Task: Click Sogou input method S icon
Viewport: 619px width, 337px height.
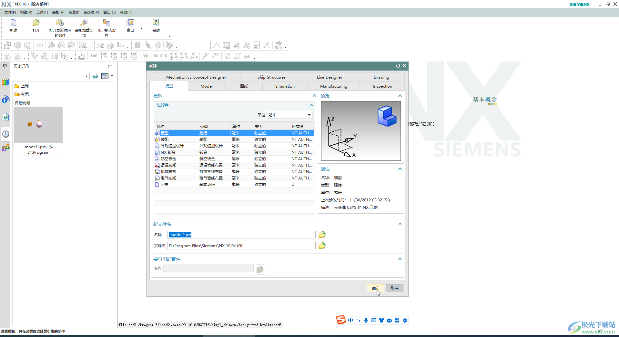Action: pyautogui.click(x=341, y=320)
